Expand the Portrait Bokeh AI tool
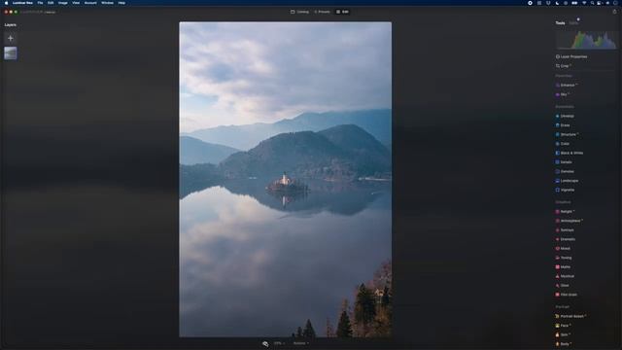 pos(570,316)
